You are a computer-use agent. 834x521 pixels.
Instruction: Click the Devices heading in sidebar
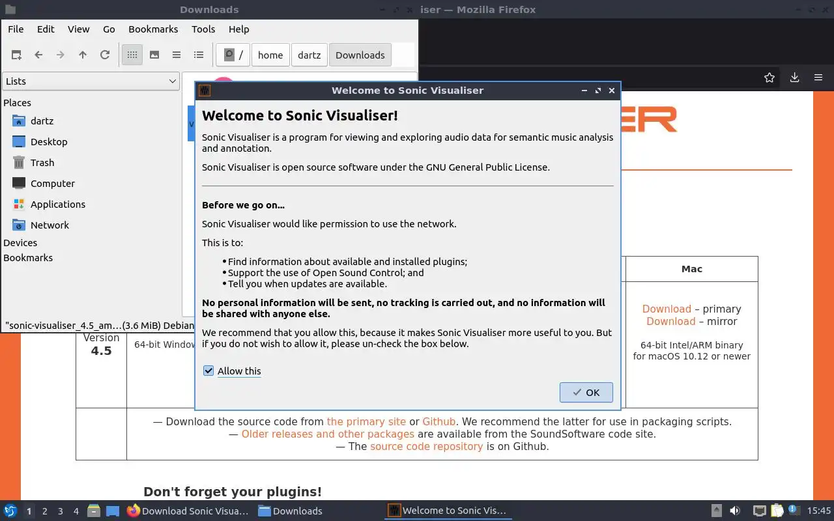tap(20, 242)
